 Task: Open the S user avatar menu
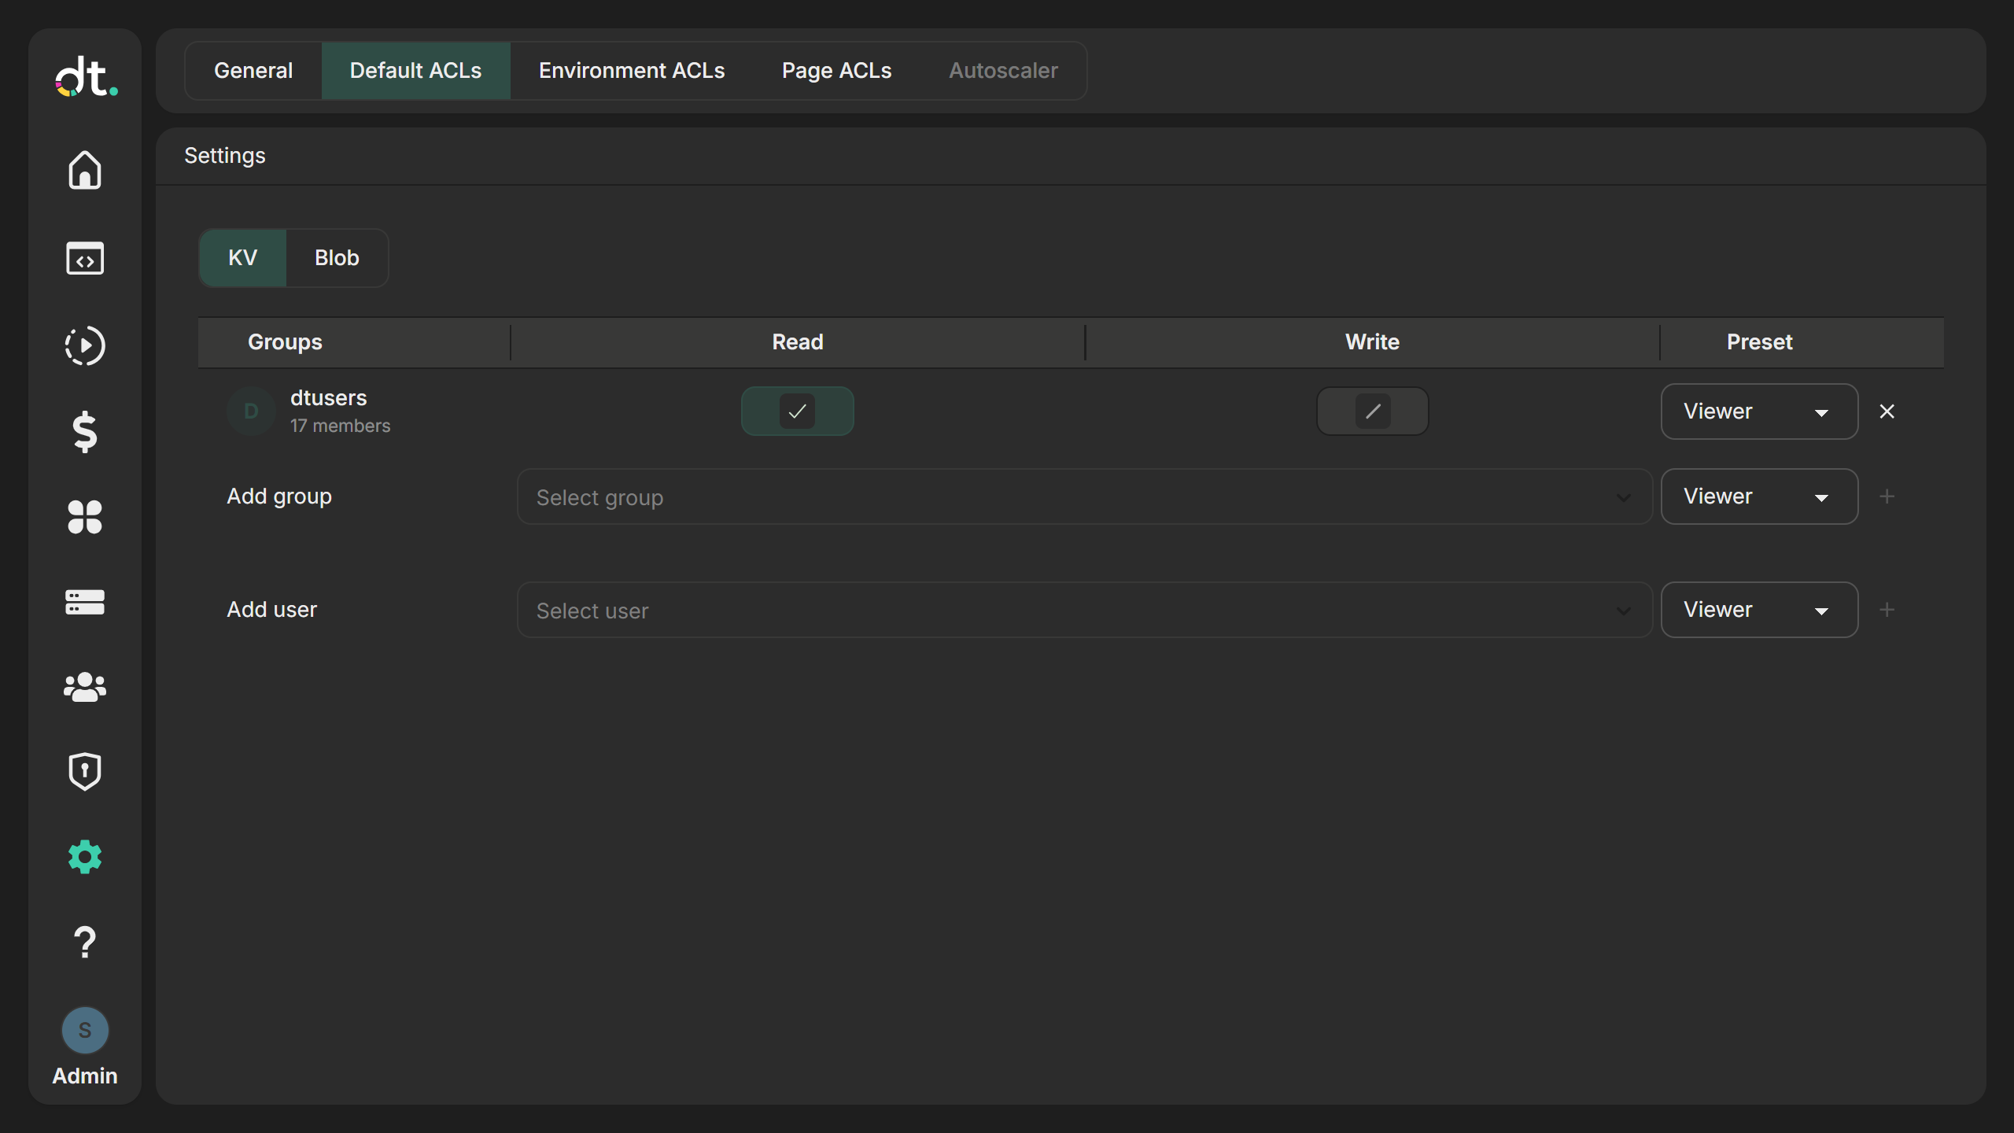(x=85, y=1030)
